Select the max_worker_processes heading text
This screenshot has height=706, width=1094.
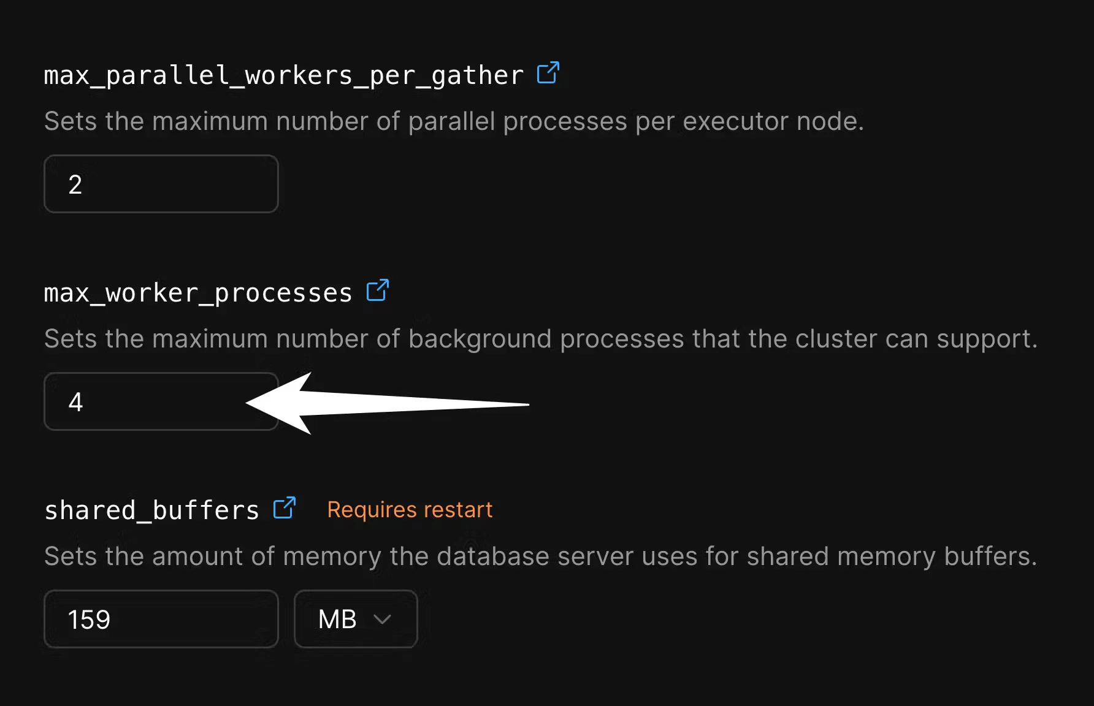point(197,292)
